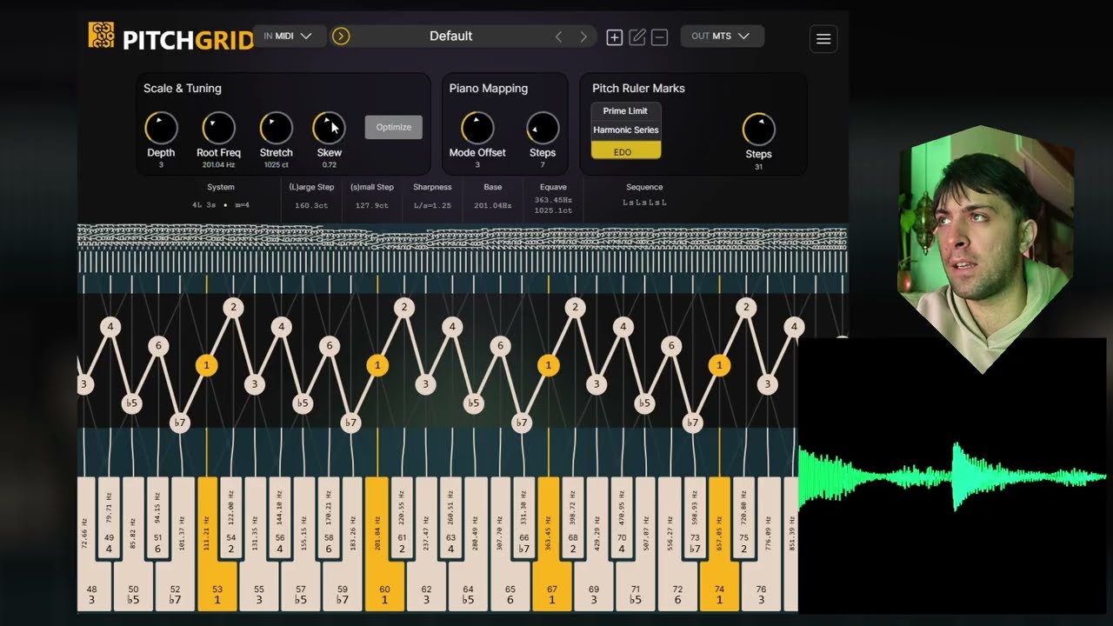
Task: Click the Mode Offset knob
Action: 477,129
